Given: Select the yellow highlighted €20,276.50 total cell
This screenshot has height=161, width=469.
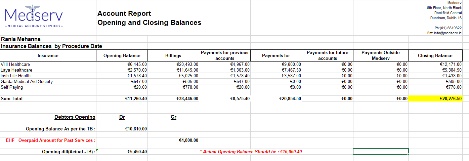Looking at the screenshot, I should pyautogui.click(x=435, y=98).
